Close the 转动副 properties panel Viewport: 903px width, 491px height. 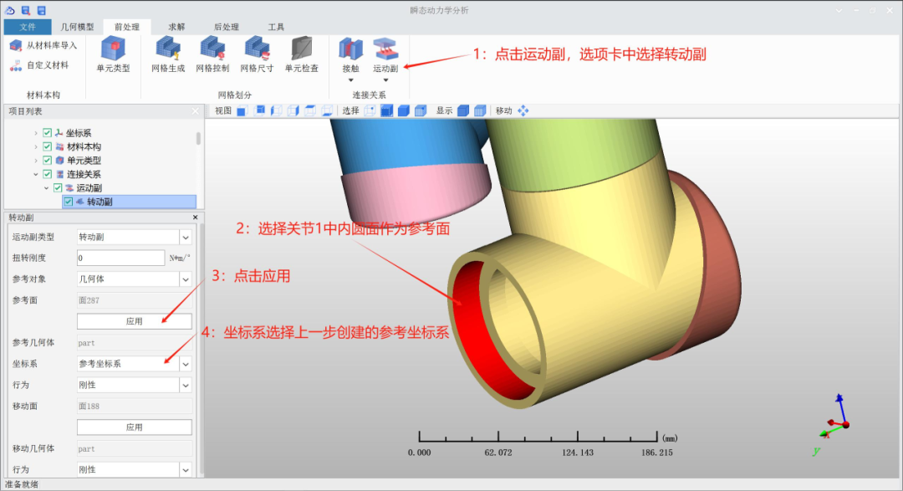(195, 217)
